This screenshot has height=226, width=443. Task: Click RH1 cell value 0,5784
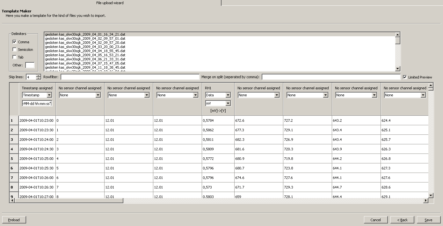[x=218, y=120]
